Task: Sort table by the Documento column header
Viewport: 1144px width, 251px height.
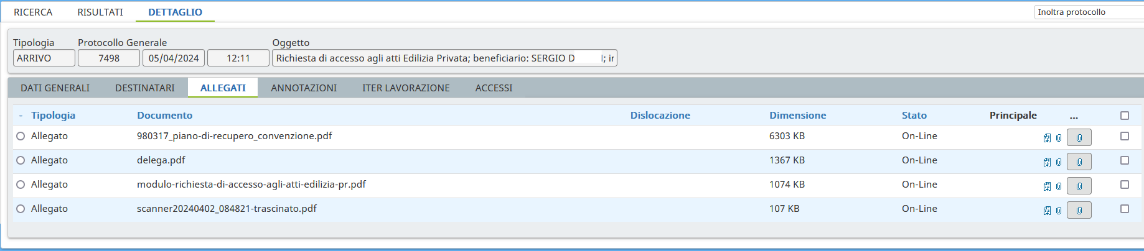Action: (x=165, y=116)
